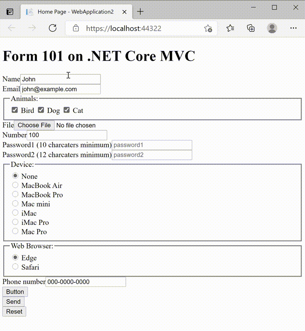Open the Settings and more ellipsis menu

(293, 28)
